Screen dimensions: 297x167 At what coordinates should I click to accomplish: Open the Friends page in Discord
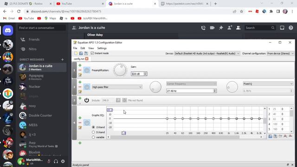(42, 39)
